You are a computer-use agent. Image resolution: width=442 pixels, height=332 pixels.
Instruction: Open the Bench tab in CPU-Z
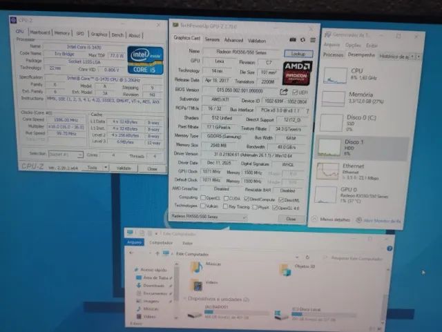click(117, 35)
